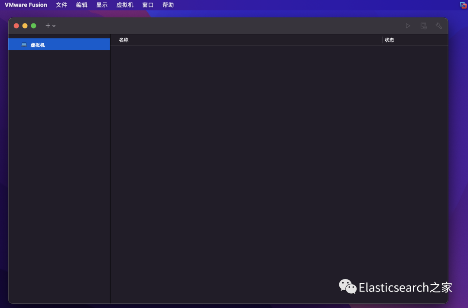Image resolution: width=468 pixels, height=308 pixels.
Task: Expand the add dropdown chevron beside plus
Action: pos(54,26)
